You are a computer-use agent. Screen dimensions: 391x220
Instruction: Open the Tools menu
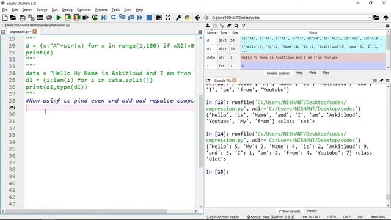pos(115,10)
